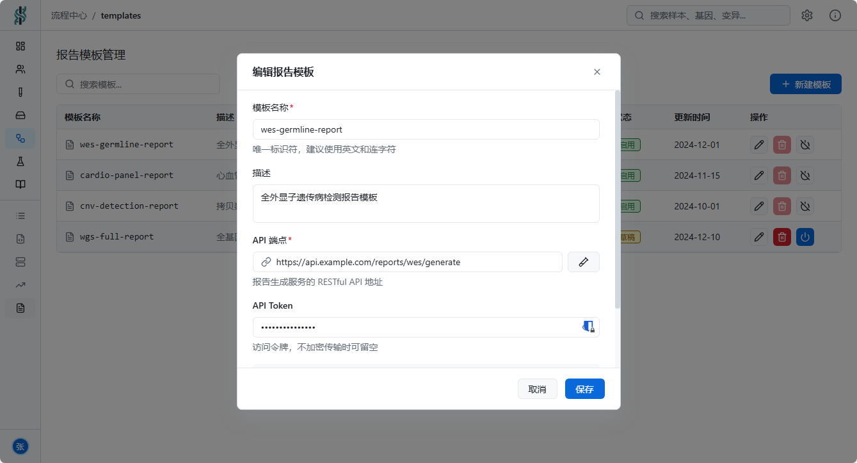
Task: Click the 更新时间 column header
Action: [692, 117]
